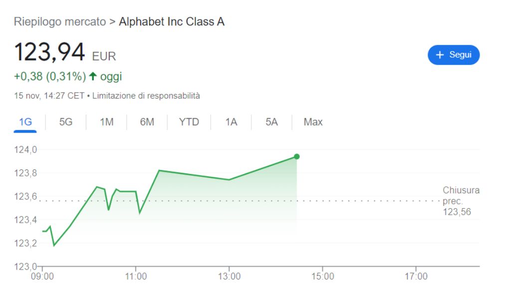Viewport: 509px width, 299px height.
Task: Click the green up arrow next to oggi
Action: pyautogui.click(x=93, y=76)
